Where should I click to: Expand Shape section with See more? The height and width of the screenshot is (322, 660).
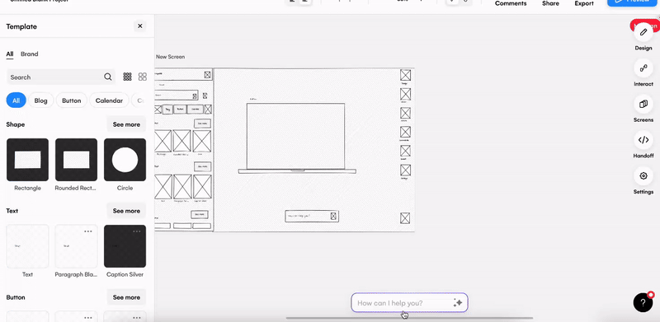tap(126, 124)
